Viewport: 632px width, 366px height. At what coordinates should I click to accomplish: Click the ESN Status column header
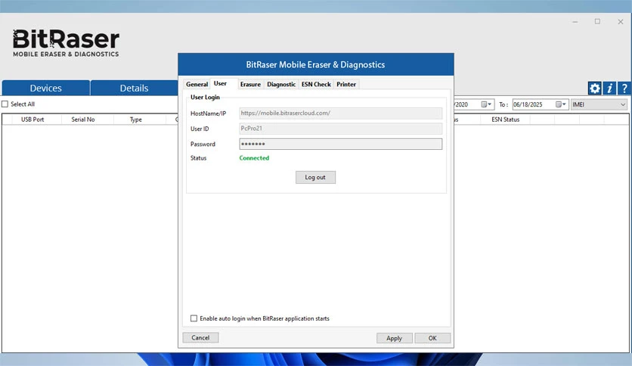coord(506,119)
